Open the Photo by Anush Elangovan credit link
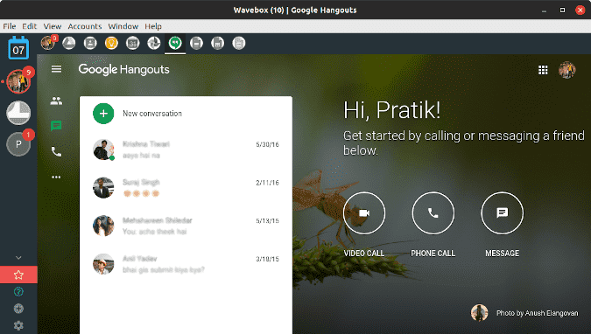Image resolution: width=591 pixels, height=334 pixels. coord(537,313)
